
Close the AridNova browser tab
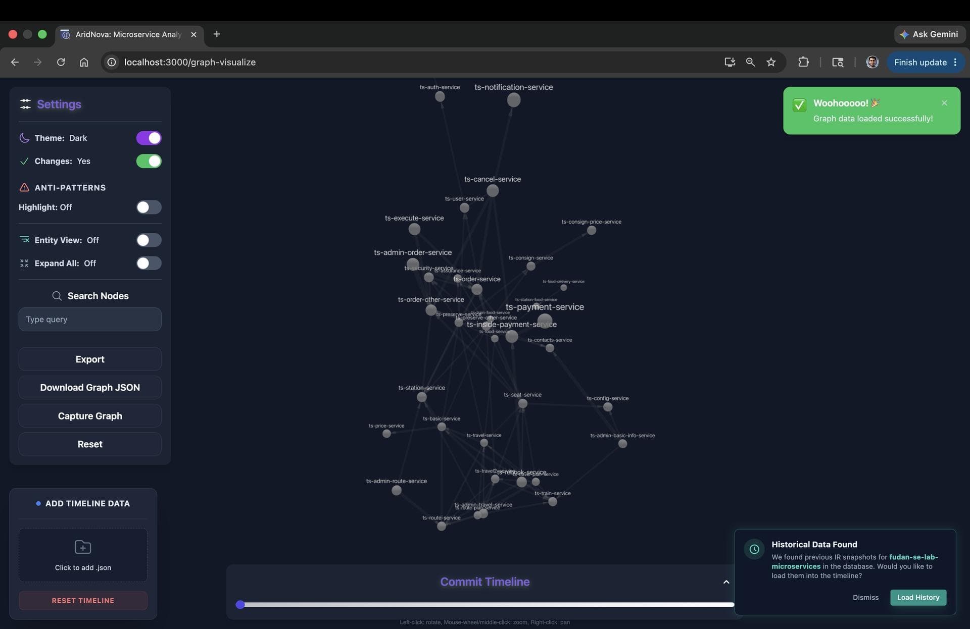[x=193, y=34]
